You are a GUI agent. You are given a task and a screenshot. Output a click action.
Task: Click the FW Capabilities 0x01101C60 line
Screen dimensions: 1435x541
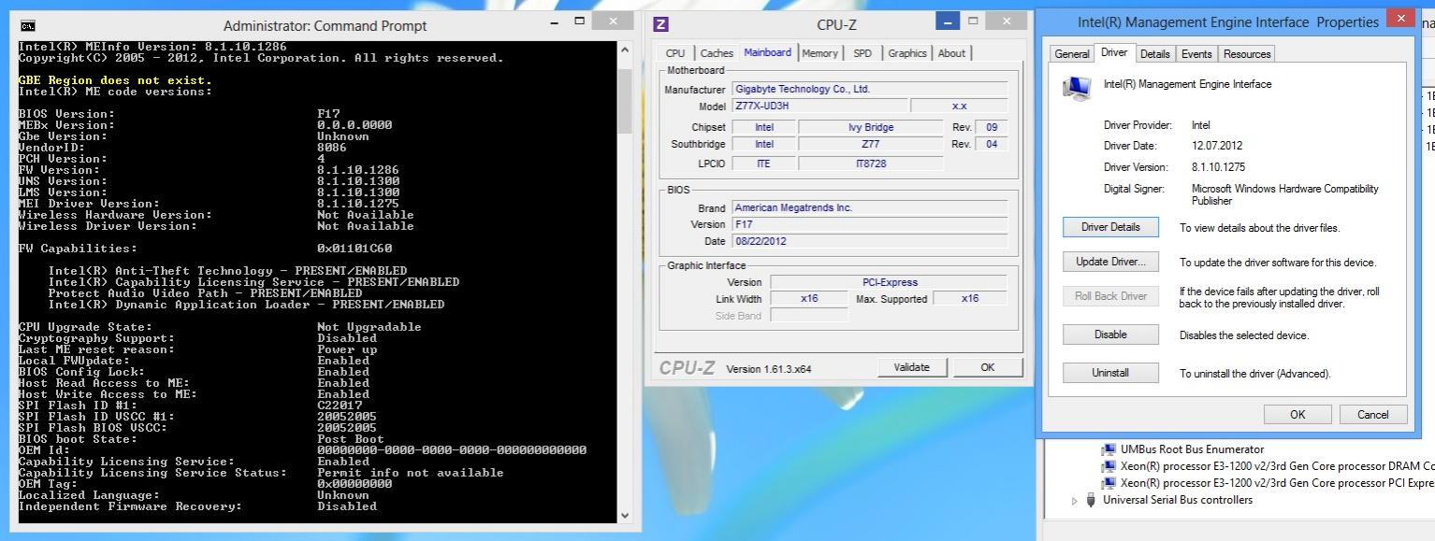(x=206, y=249)
